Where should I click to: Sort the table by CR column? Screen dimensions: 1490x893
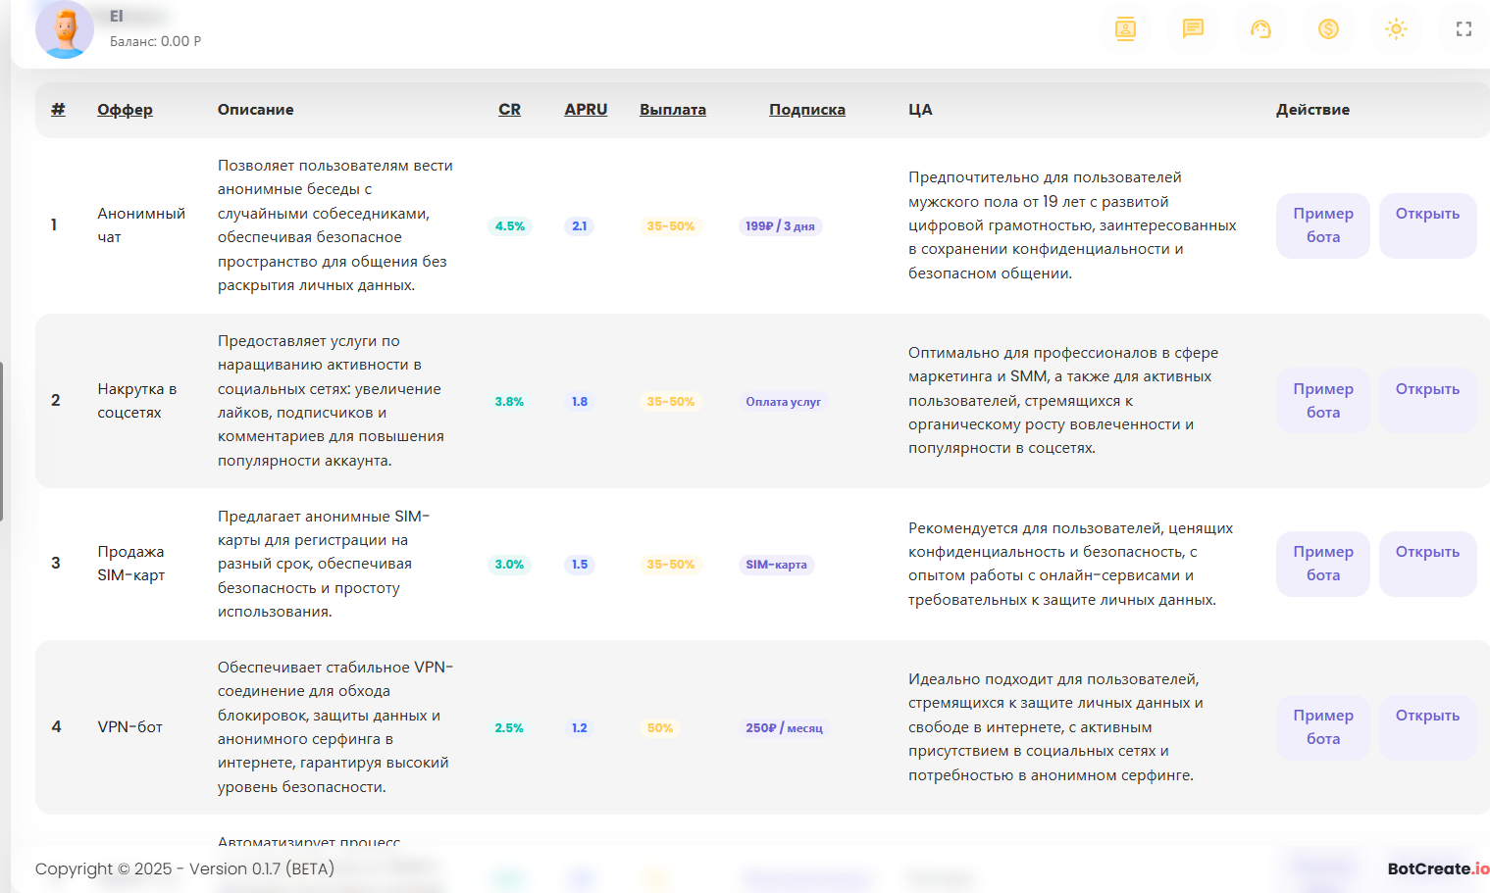pyautogui.click(x=509, y=109)
